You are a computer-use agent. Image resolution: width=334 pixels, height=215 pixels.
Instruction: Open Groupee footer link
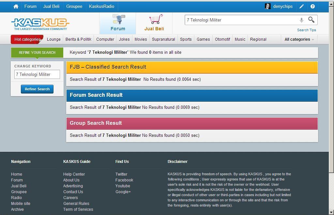[x=19, y=192]
